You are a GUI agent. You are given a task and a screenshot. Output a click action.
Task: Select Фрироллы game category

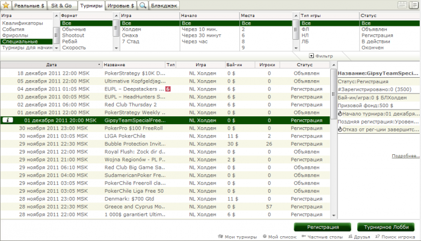tap(15, 36)
